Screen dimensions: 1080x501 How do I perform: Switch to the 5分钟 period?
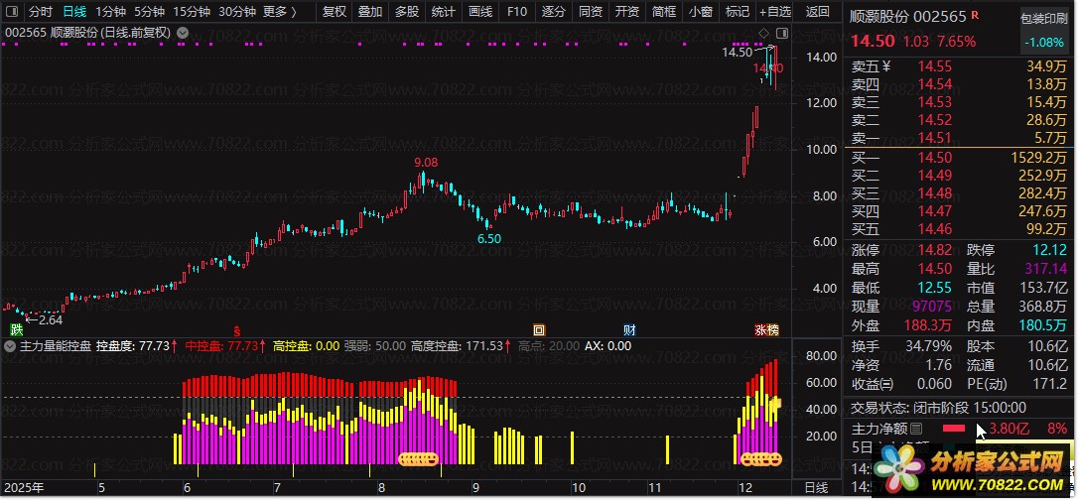149,12
